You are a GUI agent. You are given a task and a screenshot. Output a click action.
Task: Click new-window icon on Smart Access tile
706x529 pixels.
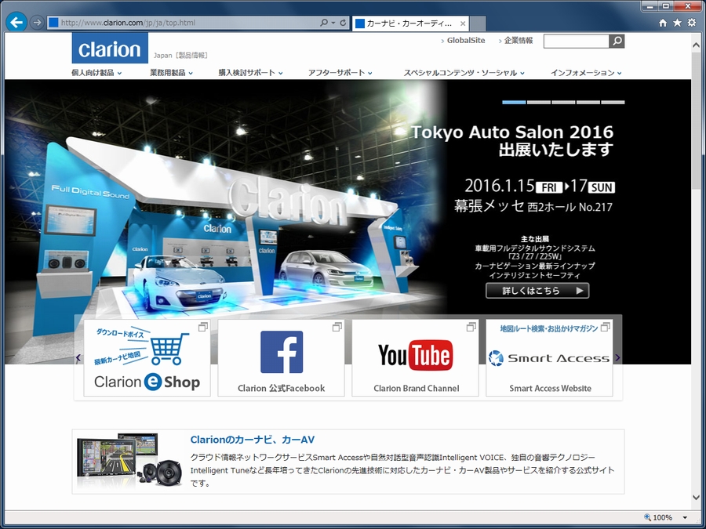click(606, 327)
